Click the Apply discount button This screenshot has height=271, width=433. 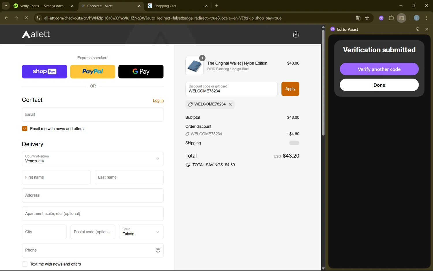tap(290, 89)
